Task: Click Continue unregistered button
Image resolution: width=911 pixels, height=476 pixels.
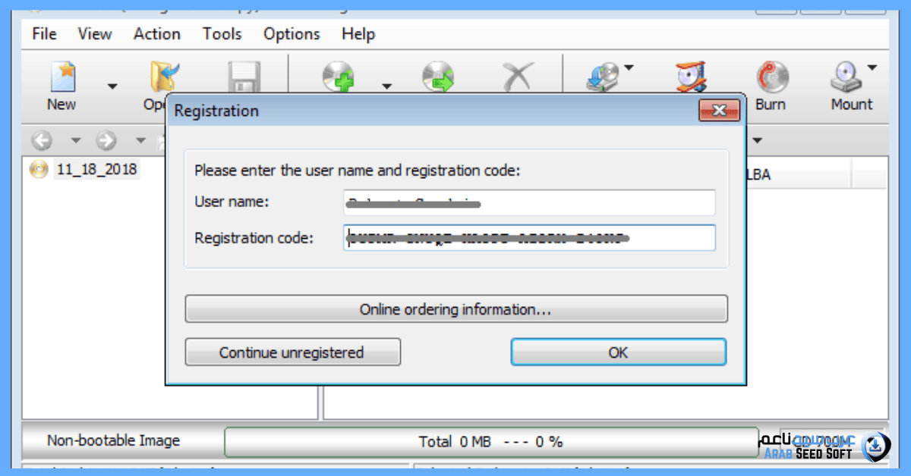Action: [292, 352]
